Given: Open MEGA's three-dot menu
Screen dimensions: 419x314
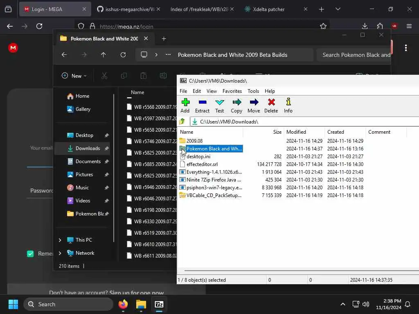Looking at the screenshot, I should click(x=406, y=48).
